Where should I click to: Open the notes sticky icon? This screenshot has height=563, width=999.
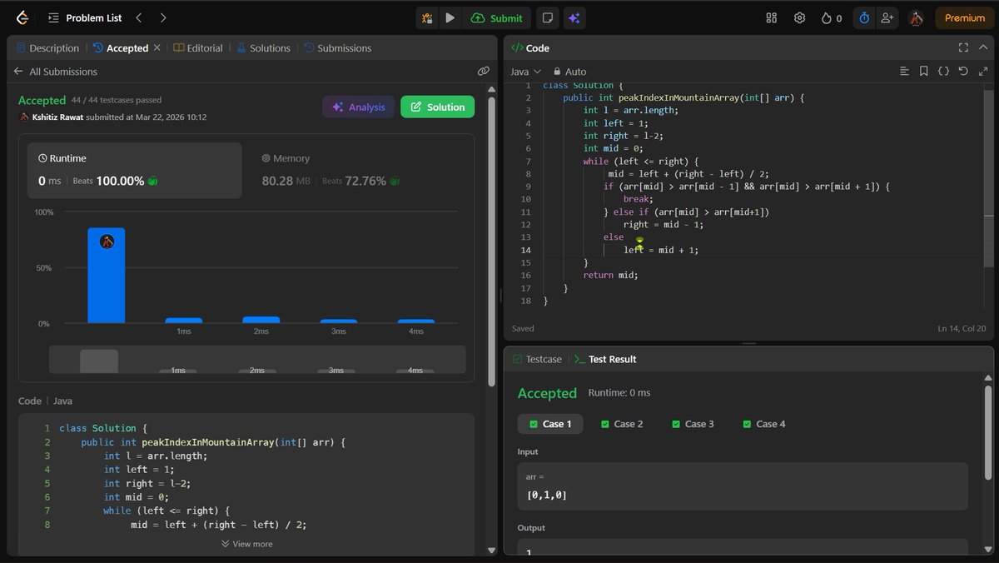[547, 17]
